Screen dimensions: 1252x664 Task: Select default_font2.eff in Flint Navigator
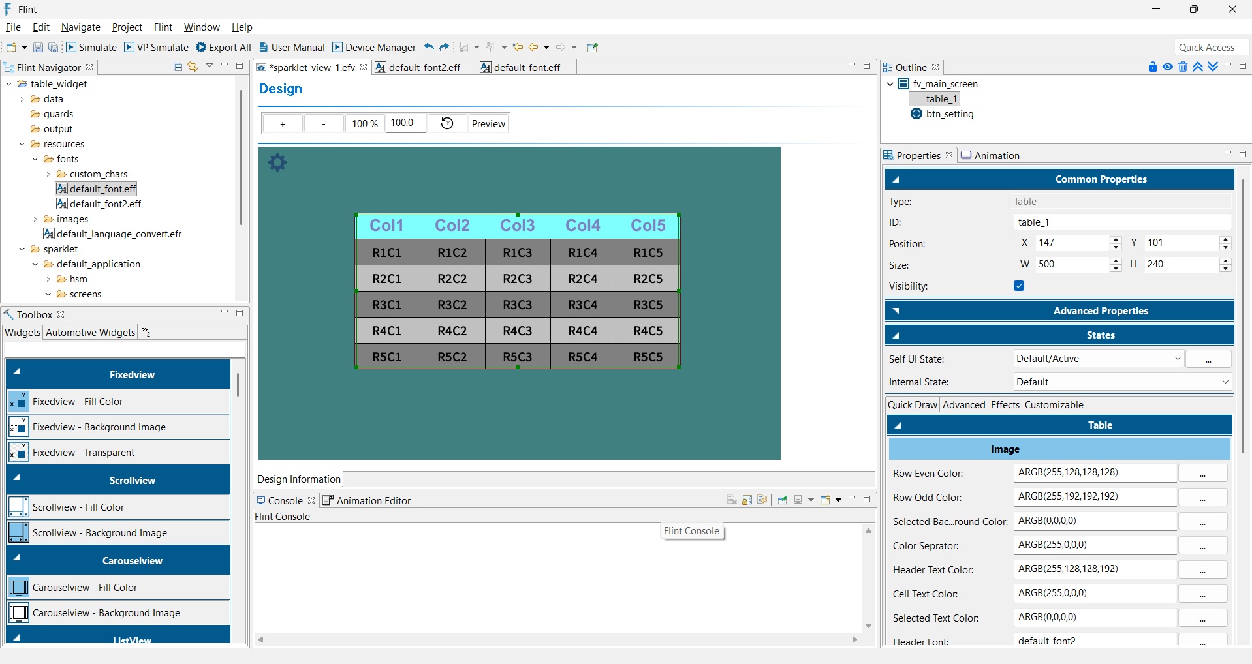coord(105,204)
